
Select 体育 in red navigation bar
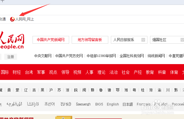[174, 72]
